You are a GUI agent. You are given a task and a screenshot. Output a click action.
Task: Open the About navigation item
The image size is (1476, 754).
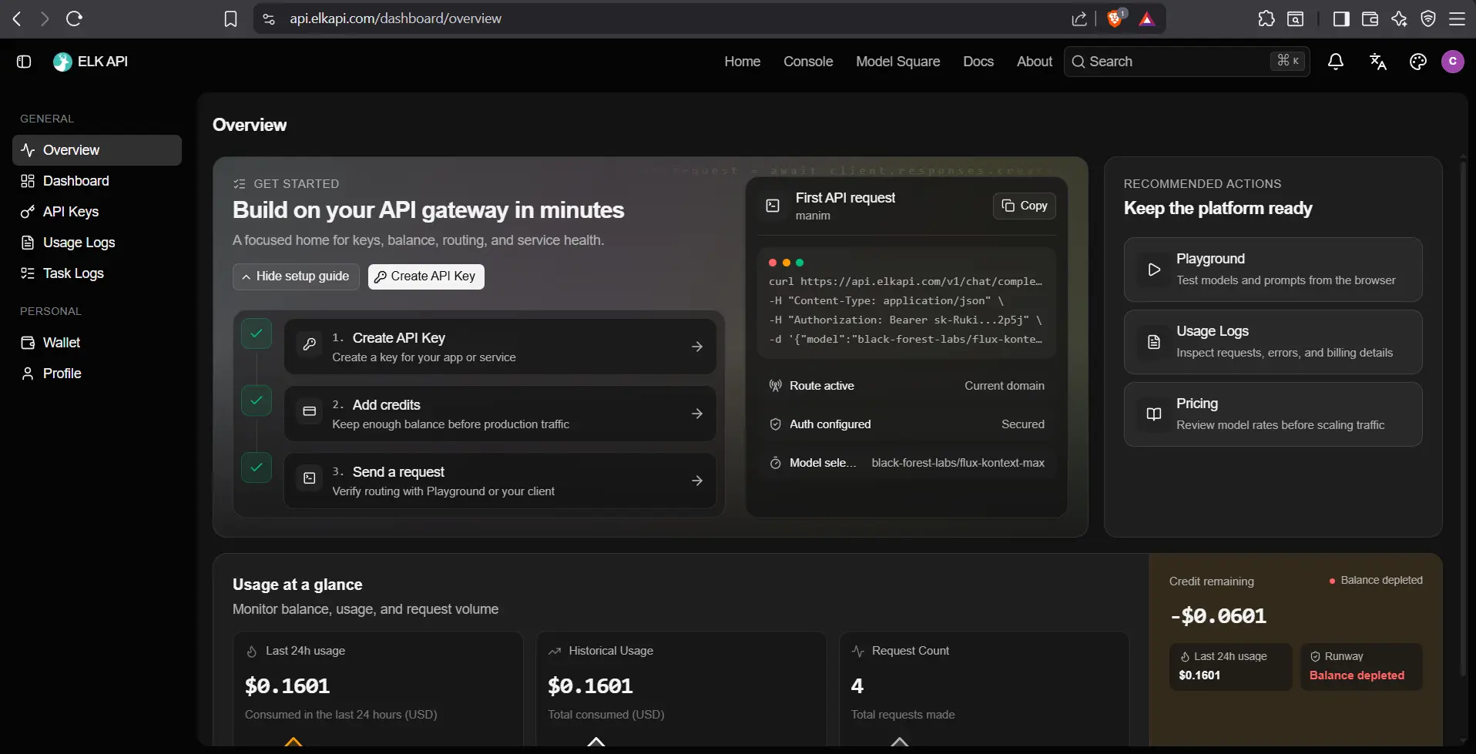click(x=1035, y=62)
